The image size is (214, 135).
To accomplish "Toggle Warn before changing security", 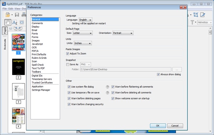I will [x=69, y=104].
